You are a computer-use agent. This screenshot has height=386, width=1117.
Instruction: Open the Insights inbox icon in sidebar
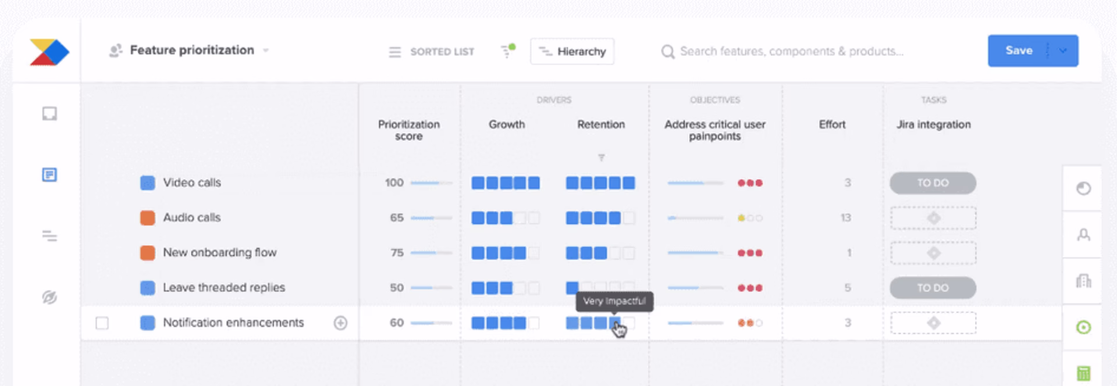pos(49,113)
